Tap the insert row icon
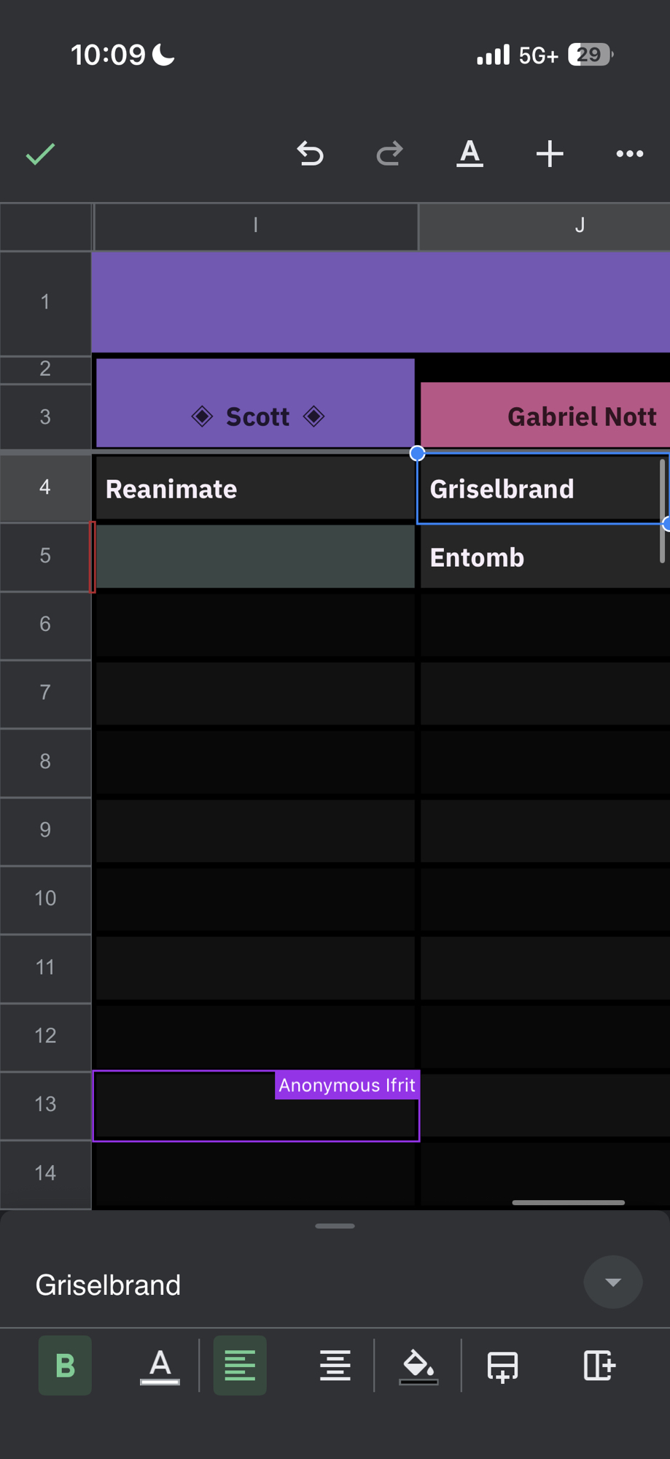This screenshot has height=1459, width=670. coord(502,1366)
